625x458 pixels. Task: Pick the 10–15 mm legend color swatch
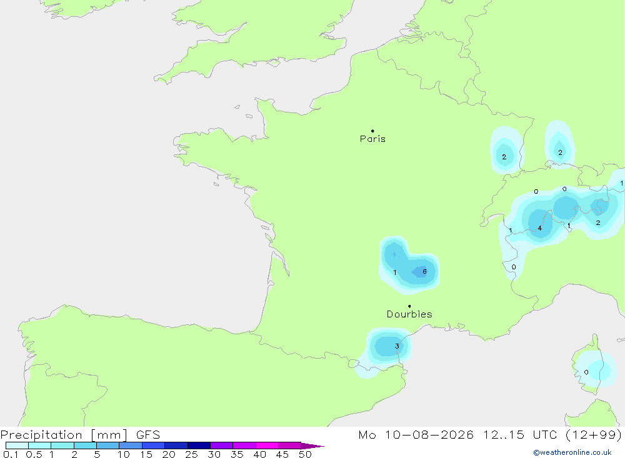(131, 446)
